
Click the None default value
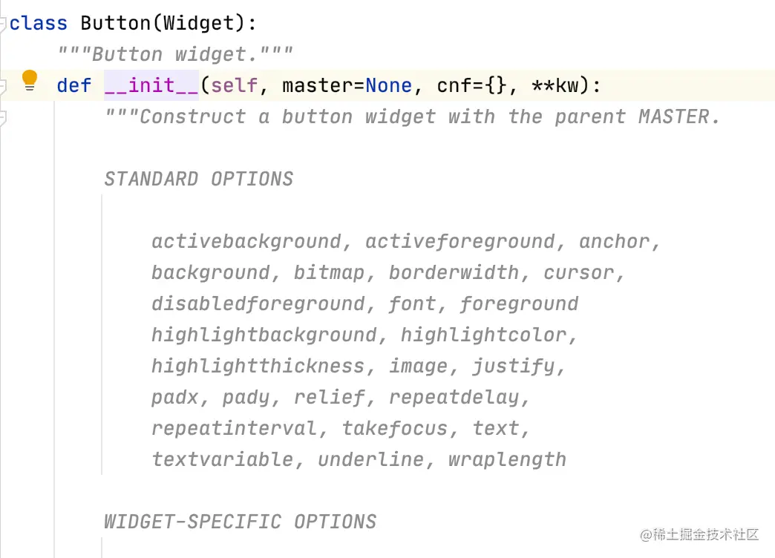(x=388, y=85)
